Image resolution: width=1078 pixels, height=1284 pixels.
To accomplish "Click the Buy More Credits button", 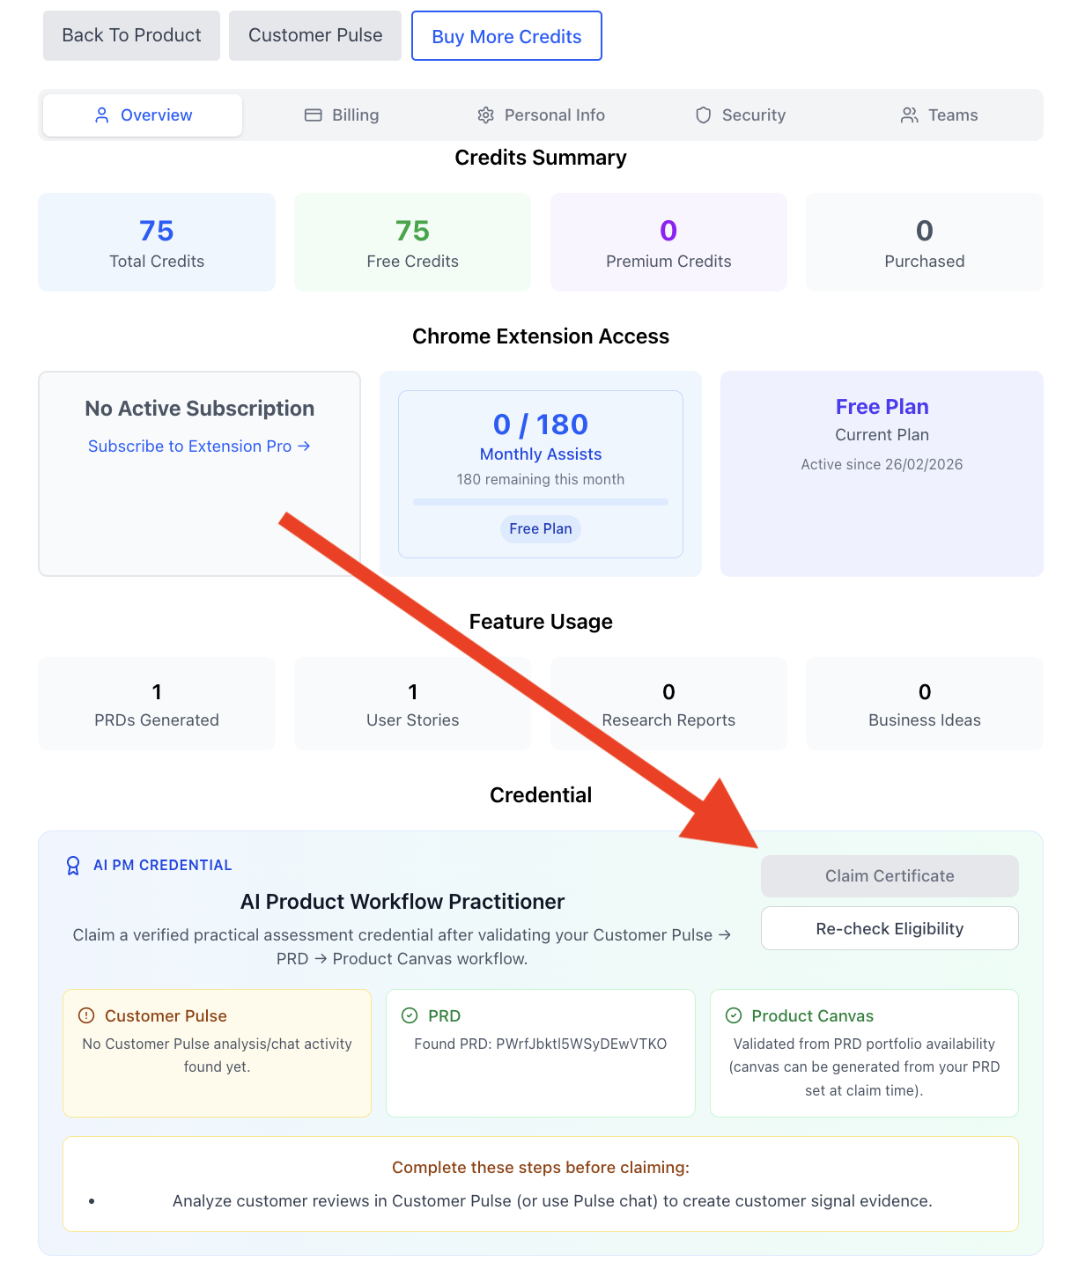I will [506, 36].
